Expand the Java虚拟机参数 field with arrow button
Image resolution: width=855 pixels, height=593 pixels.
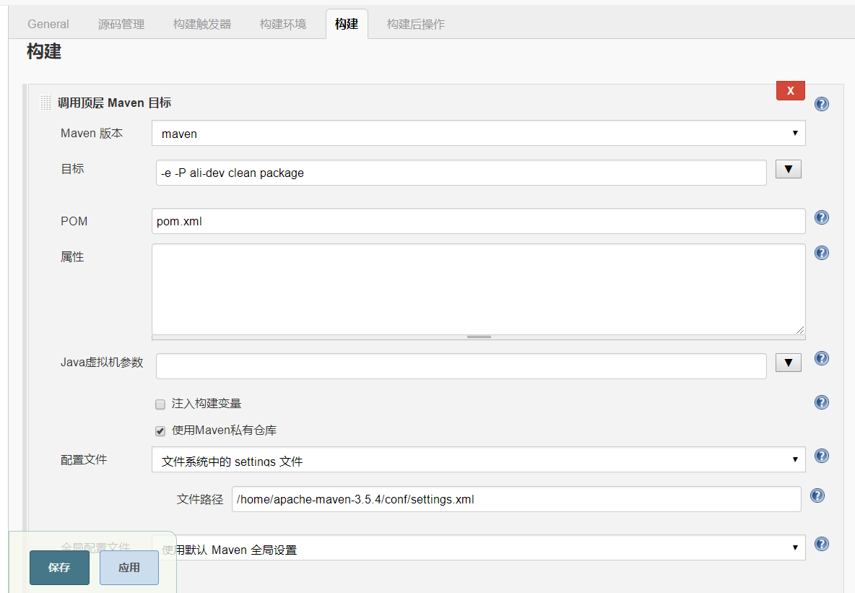pyautogui.click(x=788, y=363)
